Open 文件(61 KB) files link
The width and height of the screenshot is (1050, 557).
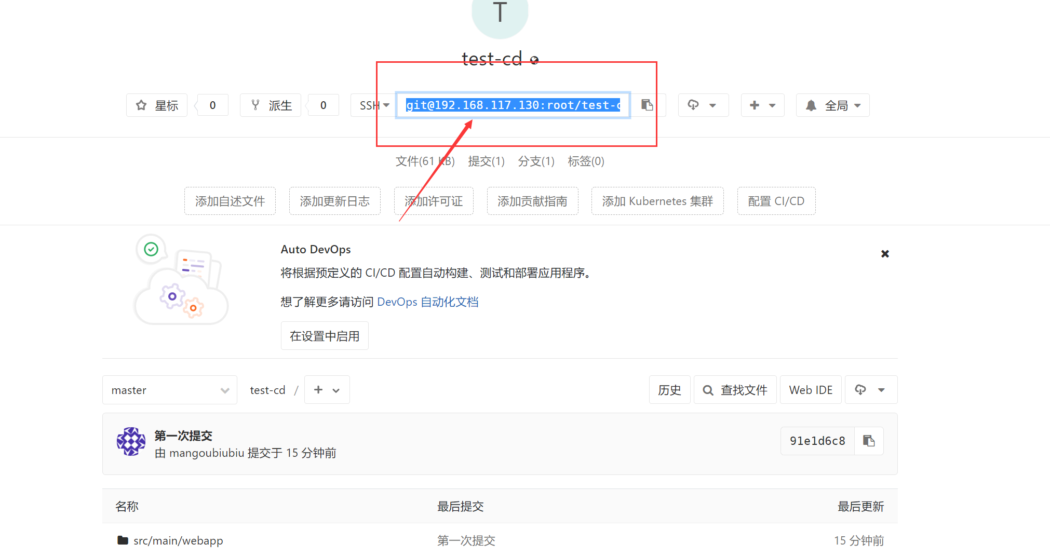(x=425, y=161)
